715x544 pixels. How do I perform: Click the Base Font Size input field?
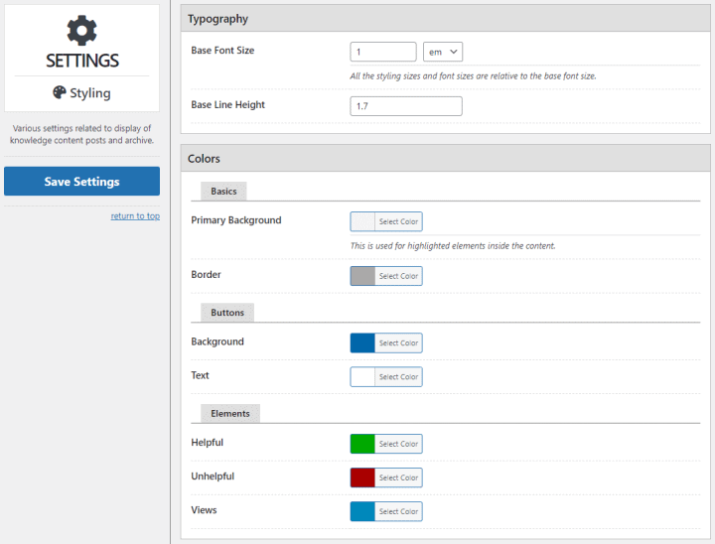(383, 52)
